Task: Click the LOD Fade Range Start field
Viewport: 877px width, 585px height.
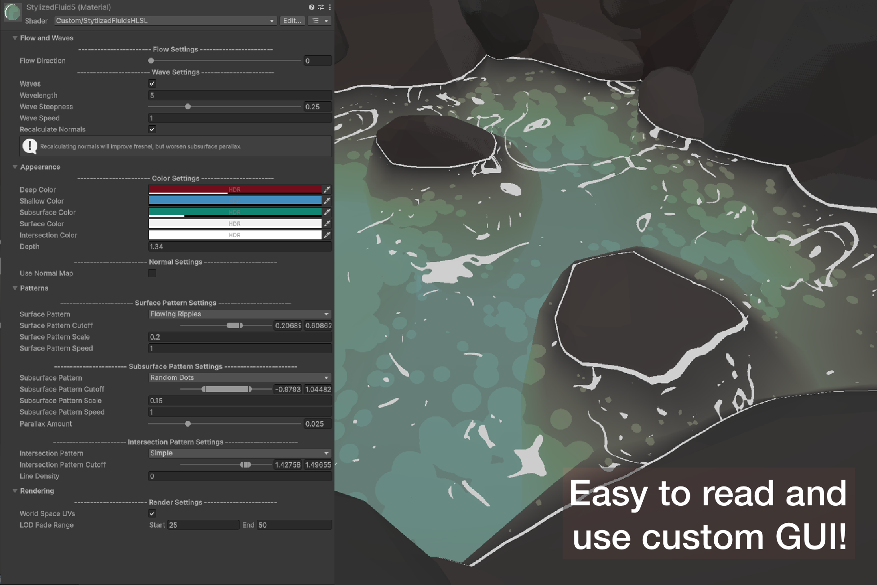Action: pos(203,525)
